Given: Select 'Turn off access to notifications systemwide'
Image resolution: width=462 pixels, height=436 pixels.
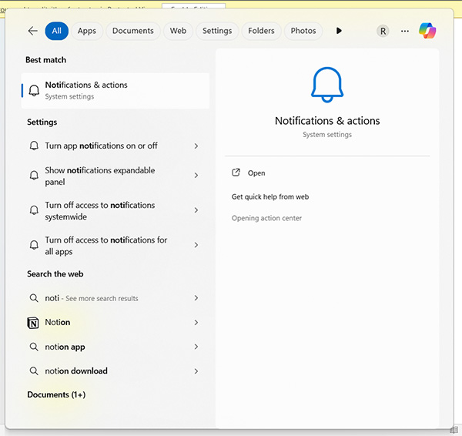Looking at the screenshot, I should [108, 210].
